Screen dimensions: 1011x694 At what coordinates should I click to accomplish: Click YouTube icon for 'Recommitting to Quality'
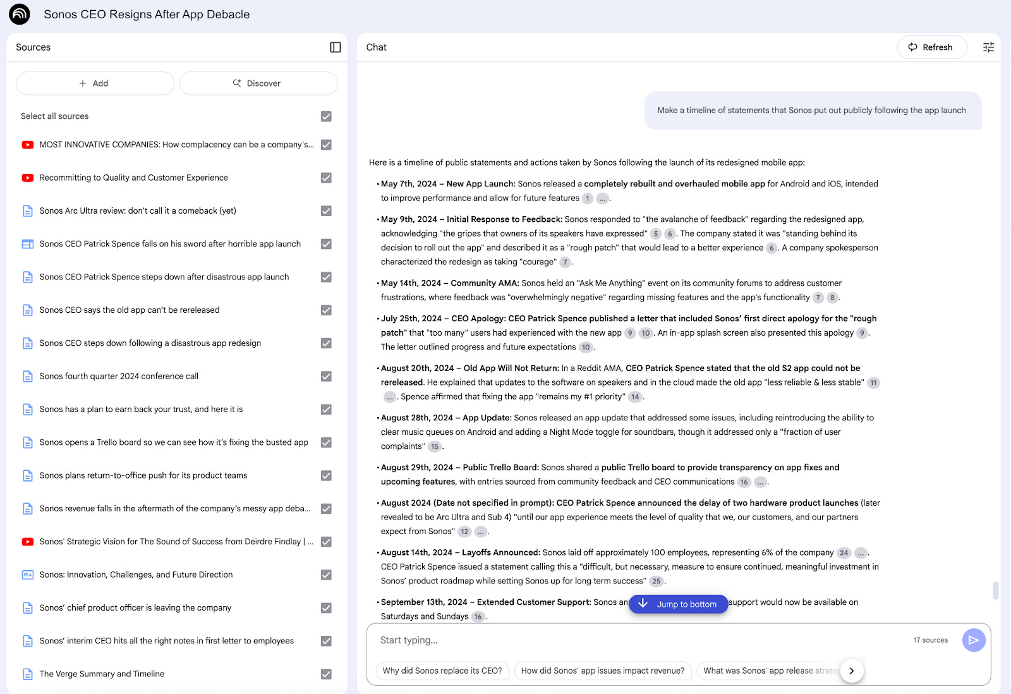(x=28, y=178)
